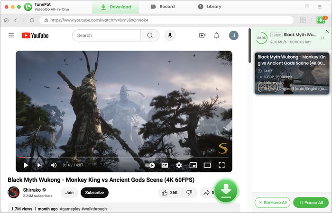Click the URL address field

tap(166, 20)
